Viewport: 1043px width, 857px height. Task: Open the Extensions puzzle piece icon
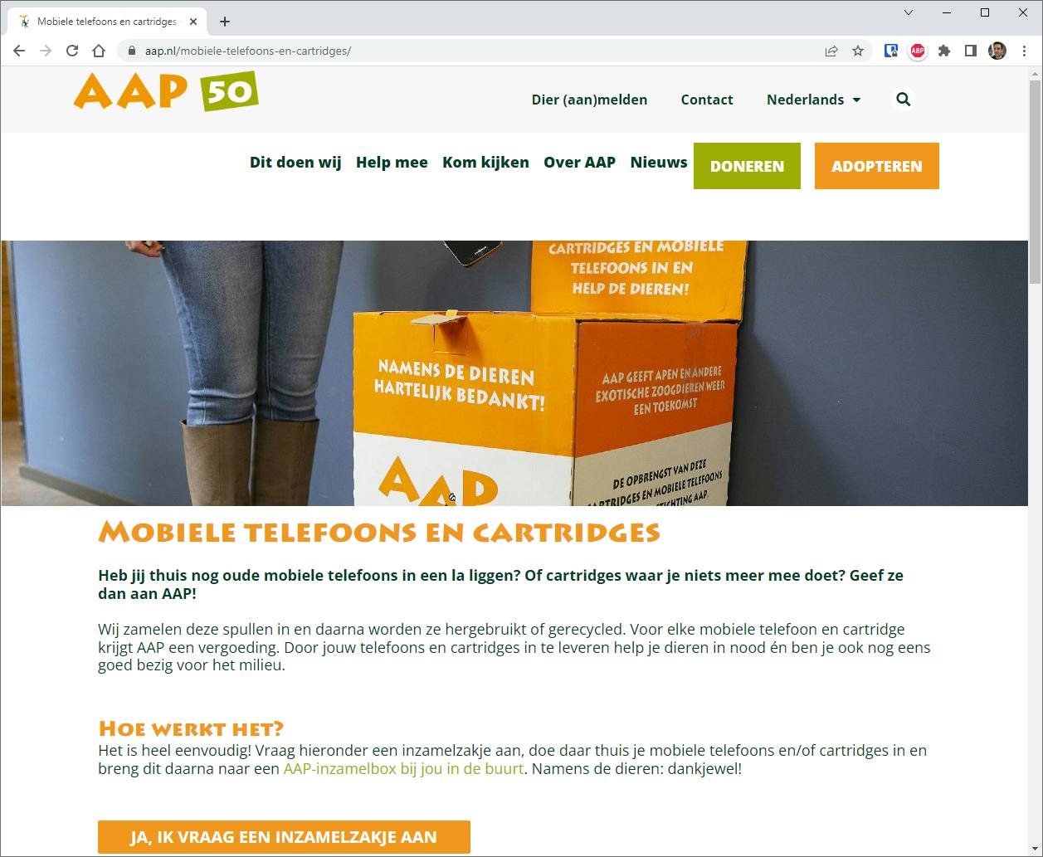click(944, 51)
